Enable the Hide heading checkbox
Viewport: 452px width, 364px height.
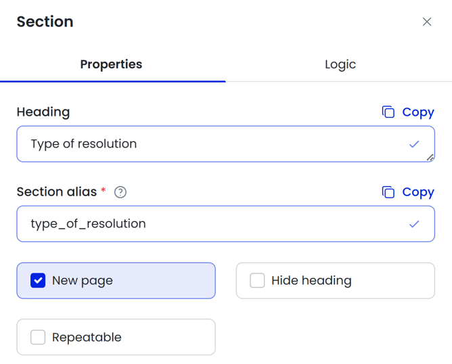tap(257, 280)
